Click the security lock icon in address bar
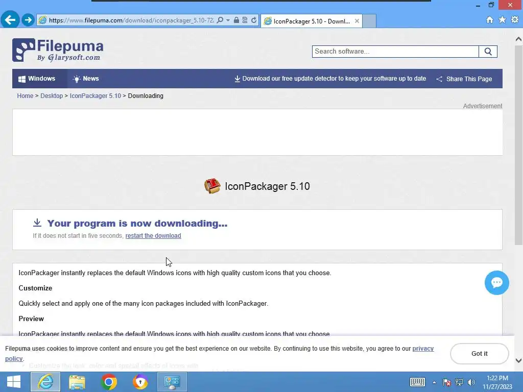Viewport: 523px width, 392px height. (236, 20)
